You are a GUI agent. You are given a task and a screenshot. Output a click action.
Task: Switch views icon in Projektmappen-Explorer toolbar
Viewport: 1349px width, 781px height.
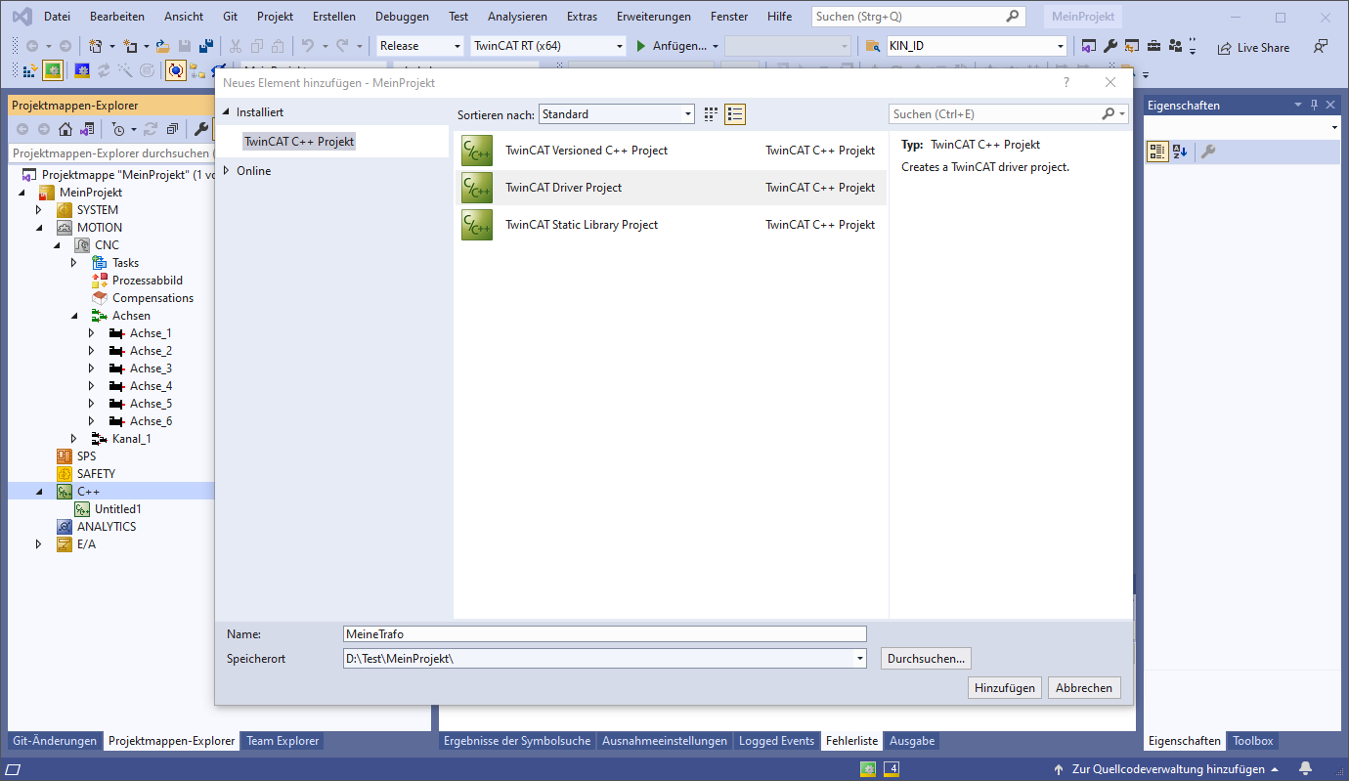point(87,129)
